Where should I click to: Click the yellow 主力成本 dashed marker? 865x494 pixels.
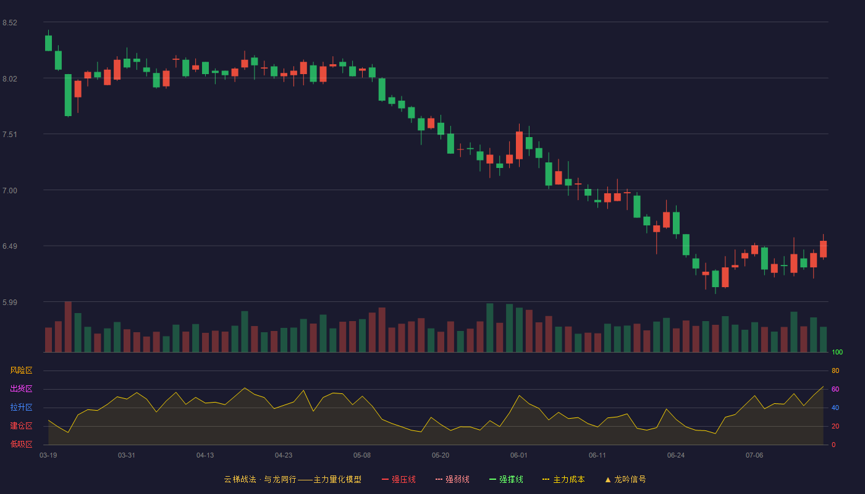tap(546, 479)
